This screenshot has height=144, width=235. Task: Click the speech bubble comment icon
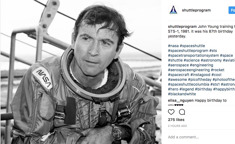182,112
